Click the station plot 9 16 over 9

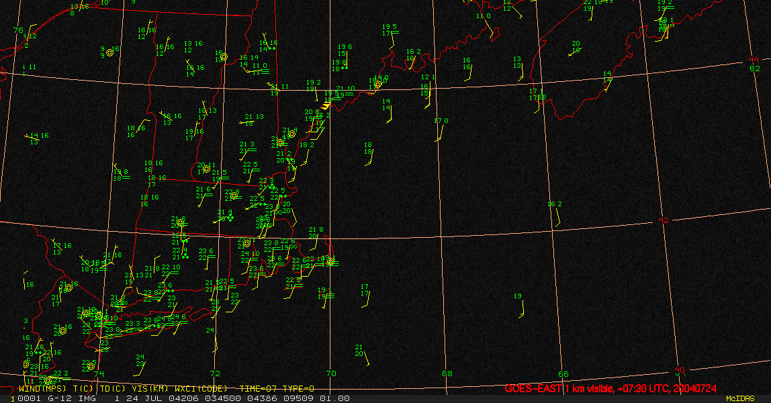(109, 52)
